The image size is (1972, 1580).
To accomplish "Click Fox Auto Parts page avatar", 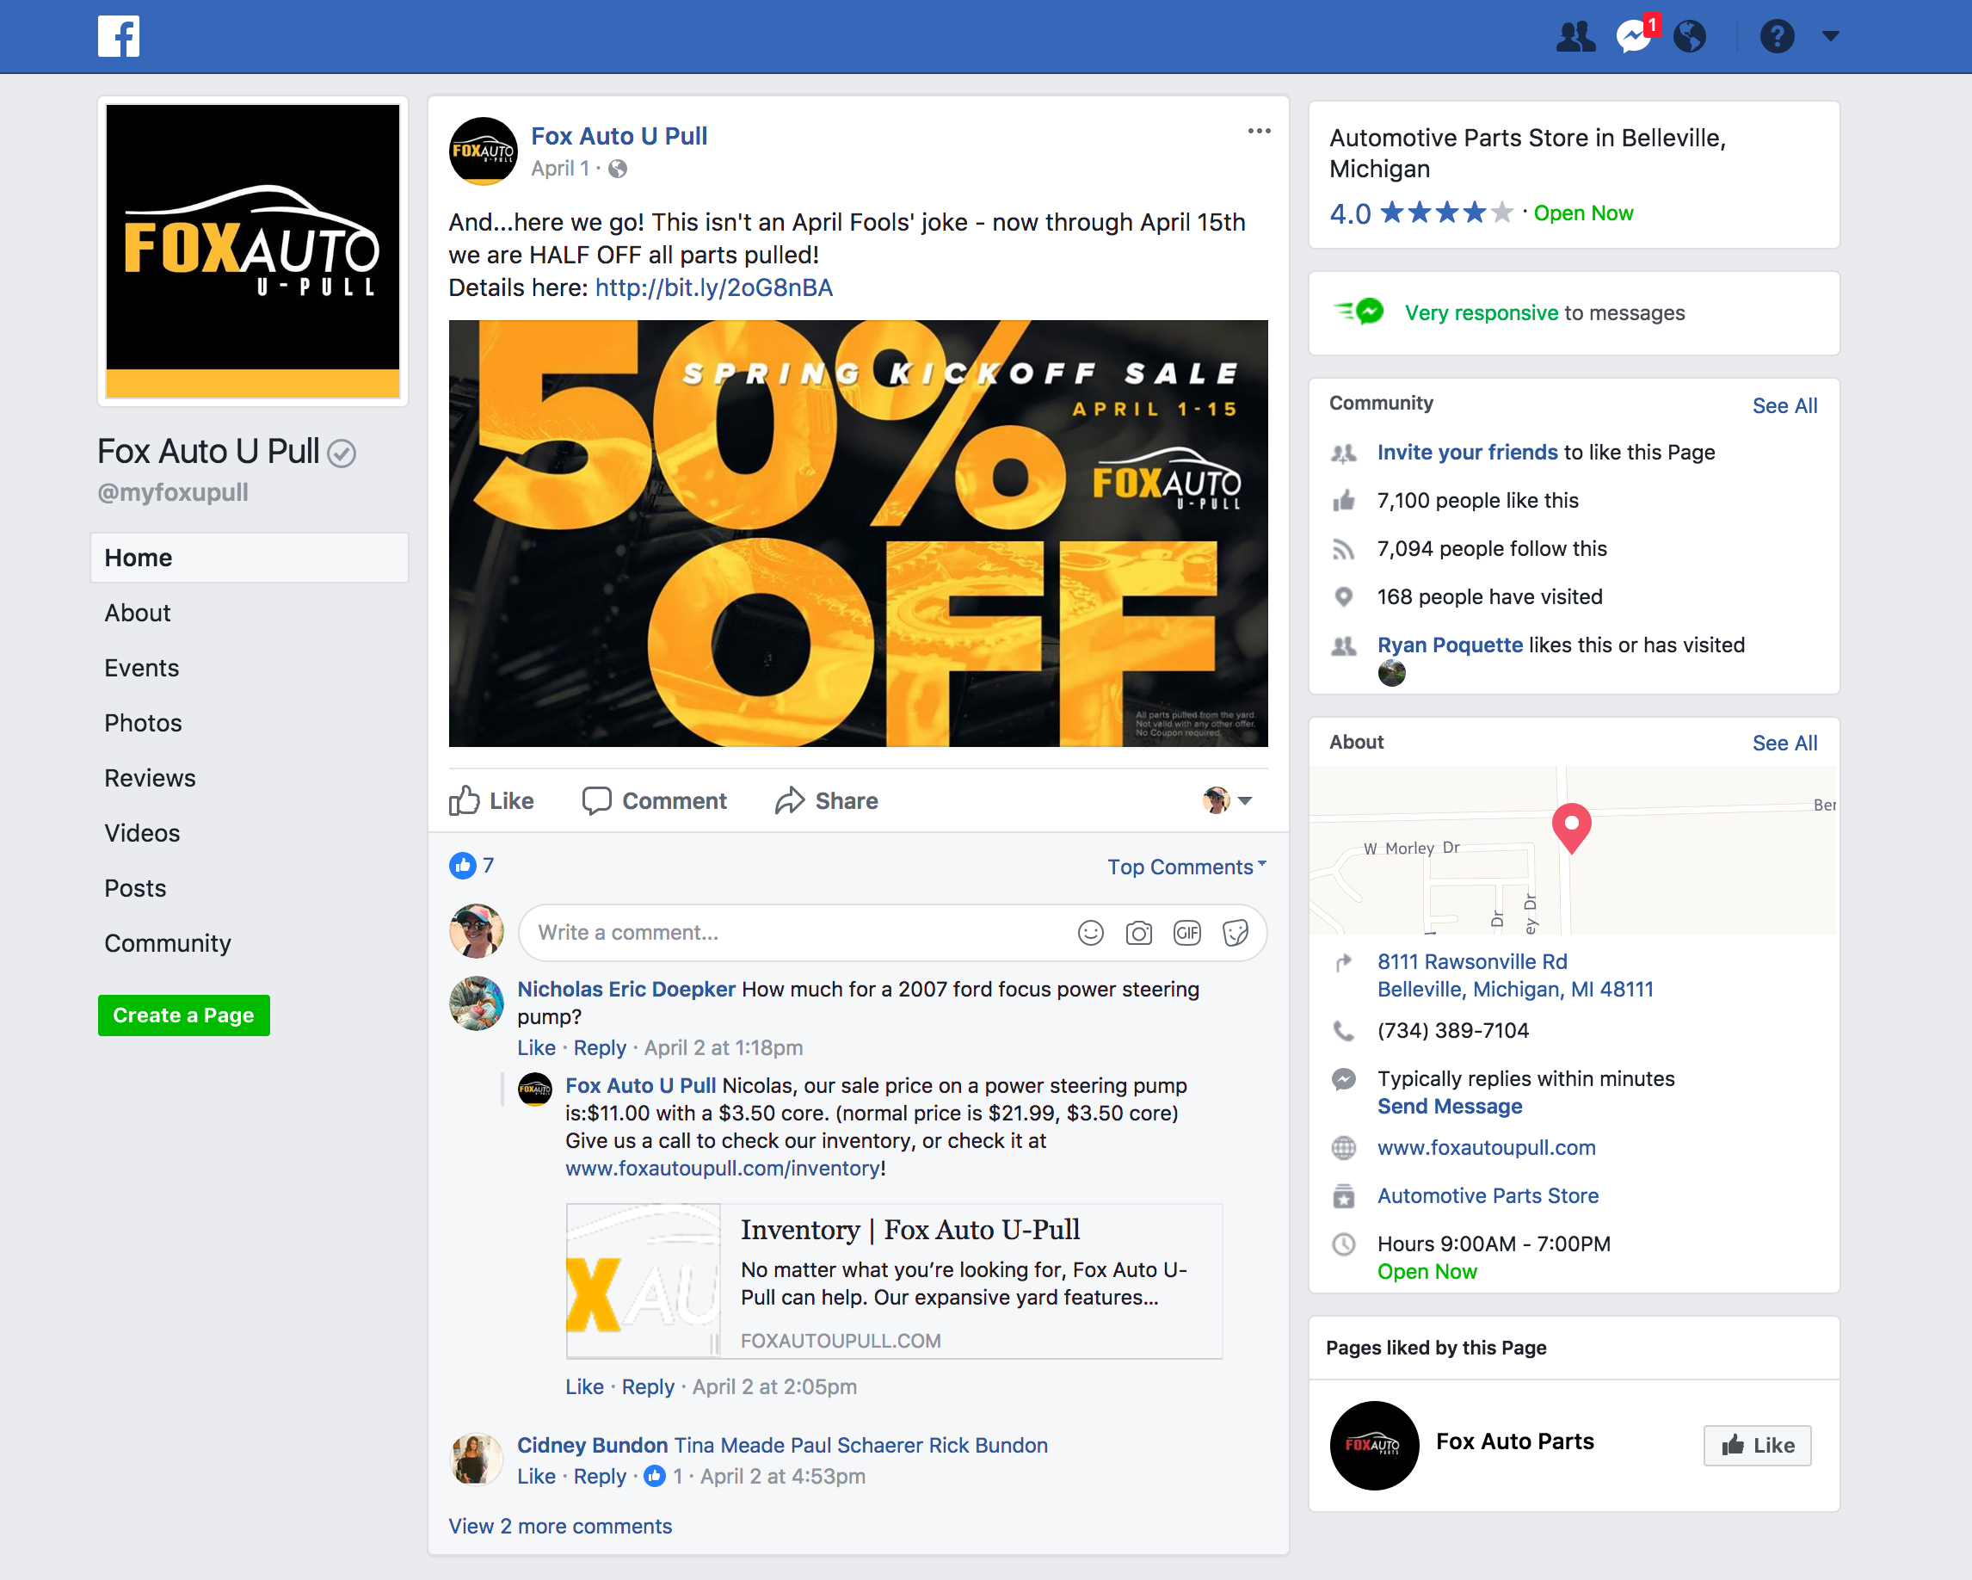I will pos(1374,1446).
